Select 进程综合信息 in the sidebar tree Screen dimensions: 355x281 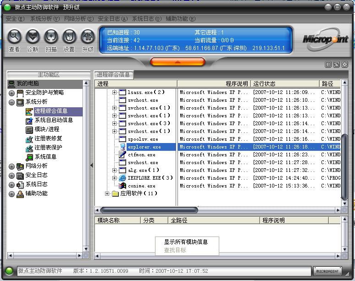click(51, 111)
